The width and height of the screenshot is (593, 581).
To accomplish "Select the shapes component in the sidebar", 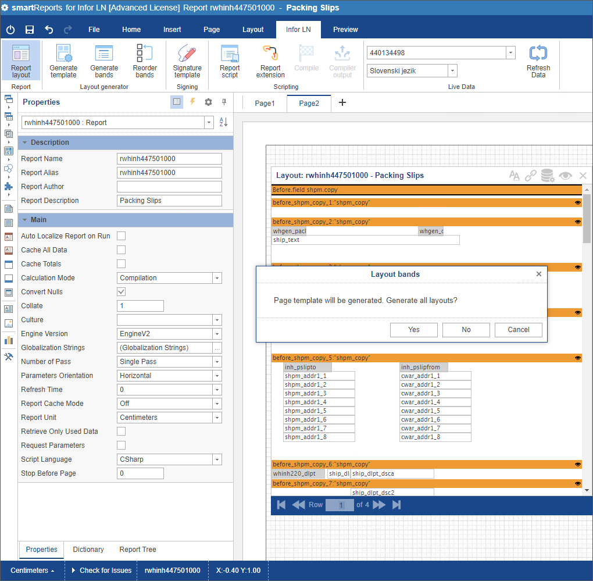I will click(x=8, y=169).
